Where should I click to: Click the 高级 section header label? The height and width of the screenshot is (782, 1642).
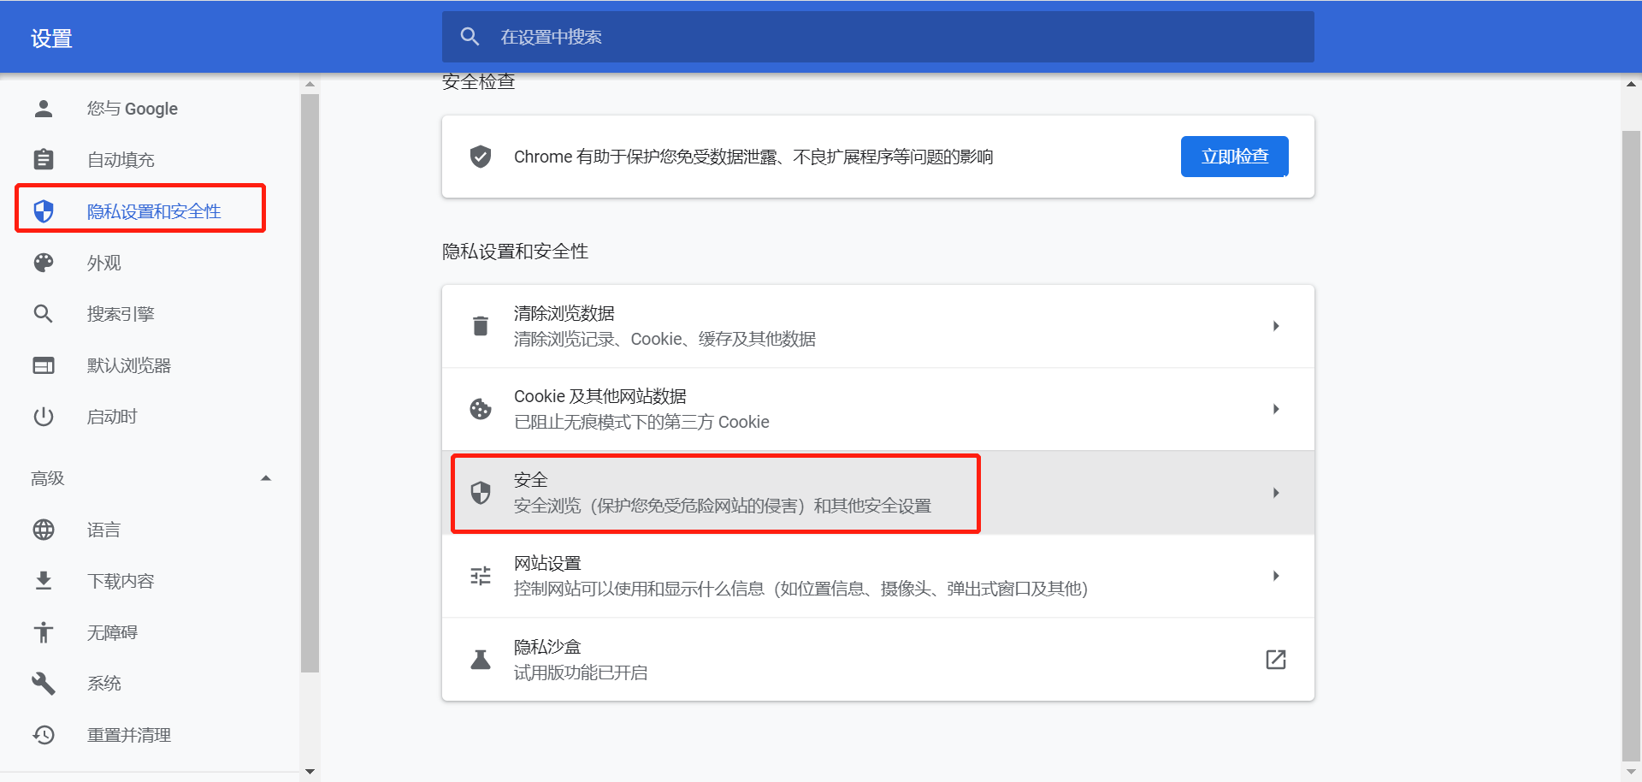click(48, 478)
